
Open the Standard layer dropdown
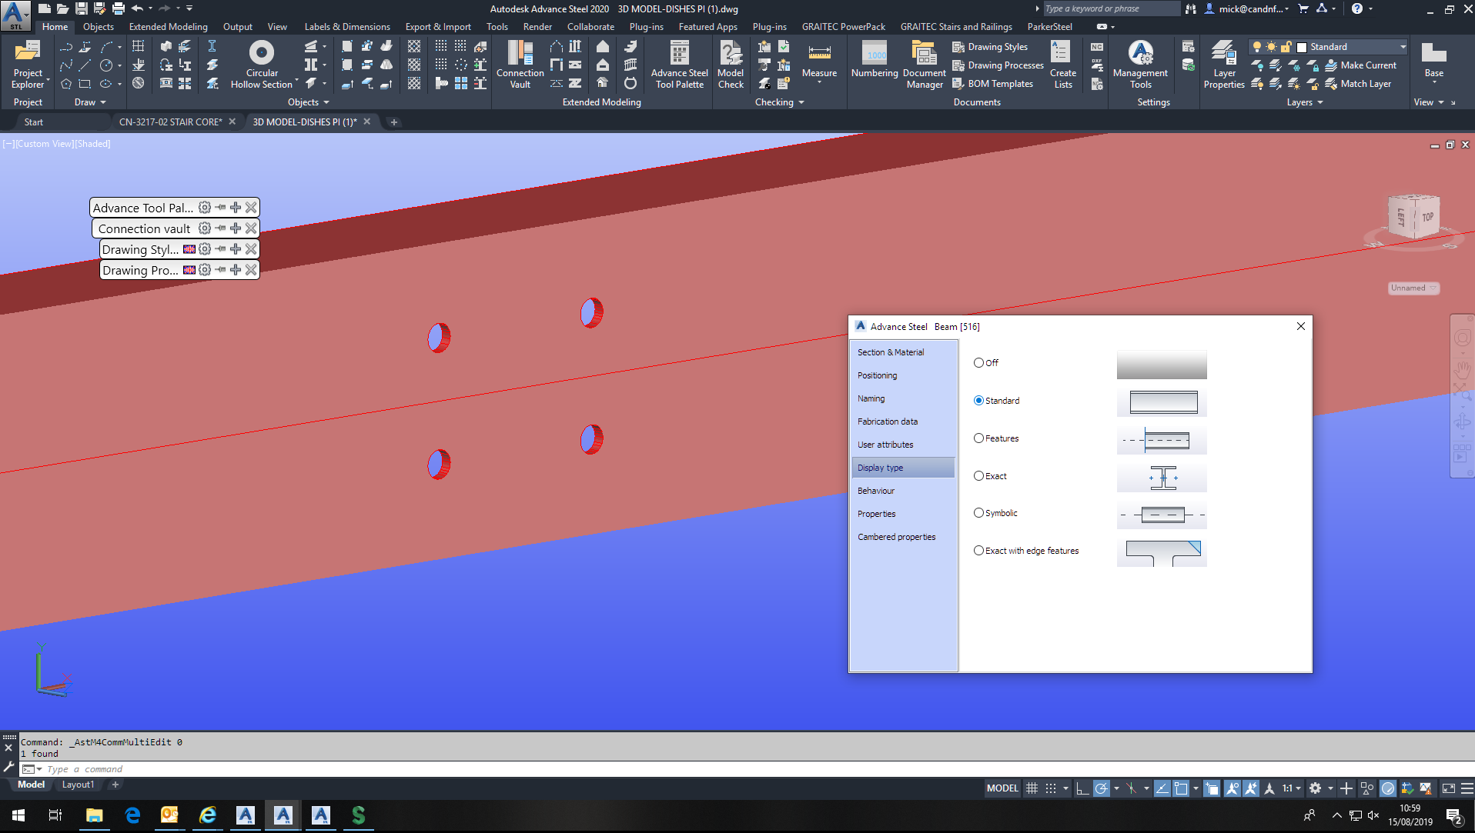click(1403, 46)
